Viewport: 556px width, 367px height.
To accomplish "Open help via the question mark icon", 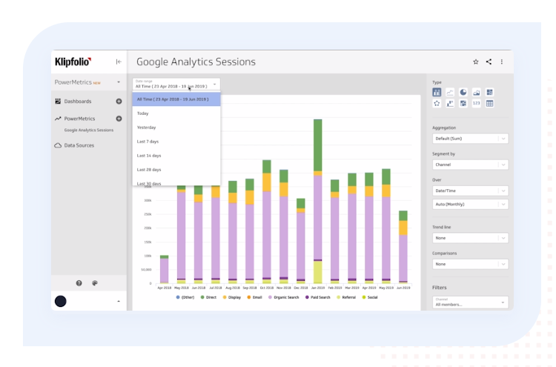I will 79,283.
